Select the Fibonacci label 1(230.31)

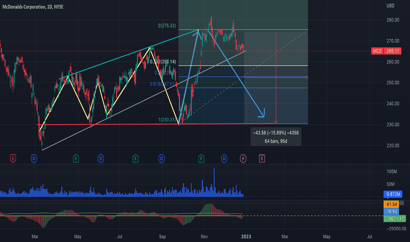167,120
